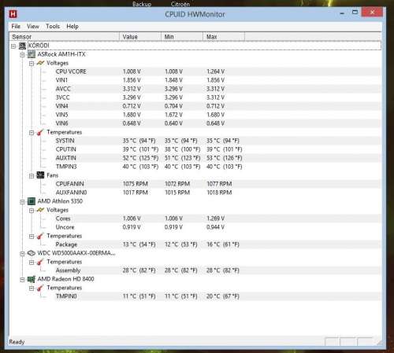Screen dimensions: 394x353
Task: Click the Min column header
Action: click(182, 37)
